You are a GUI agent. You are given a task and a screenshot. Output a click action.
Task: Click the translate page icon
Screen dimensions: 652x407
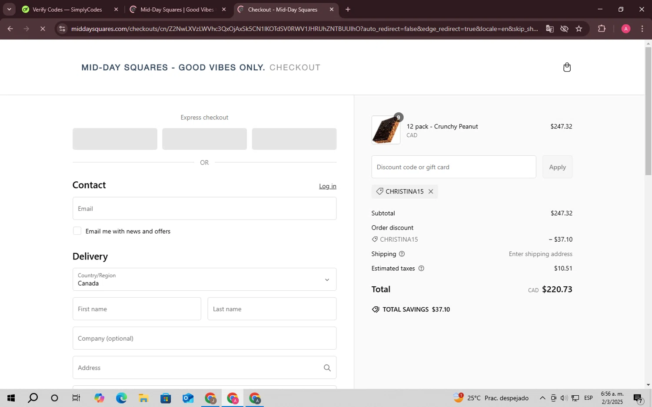(550, 29)
